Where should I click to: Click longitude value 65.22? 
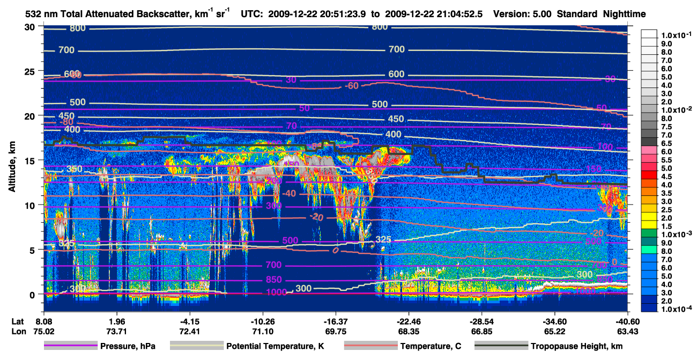[554, 331]
